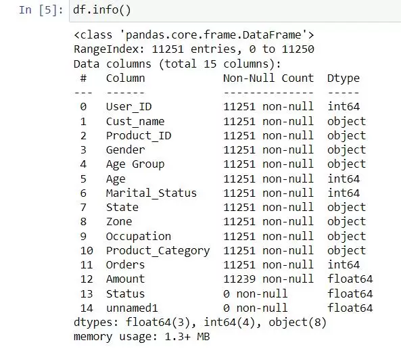Click the df.info() code cell input

tap(235, 11)
